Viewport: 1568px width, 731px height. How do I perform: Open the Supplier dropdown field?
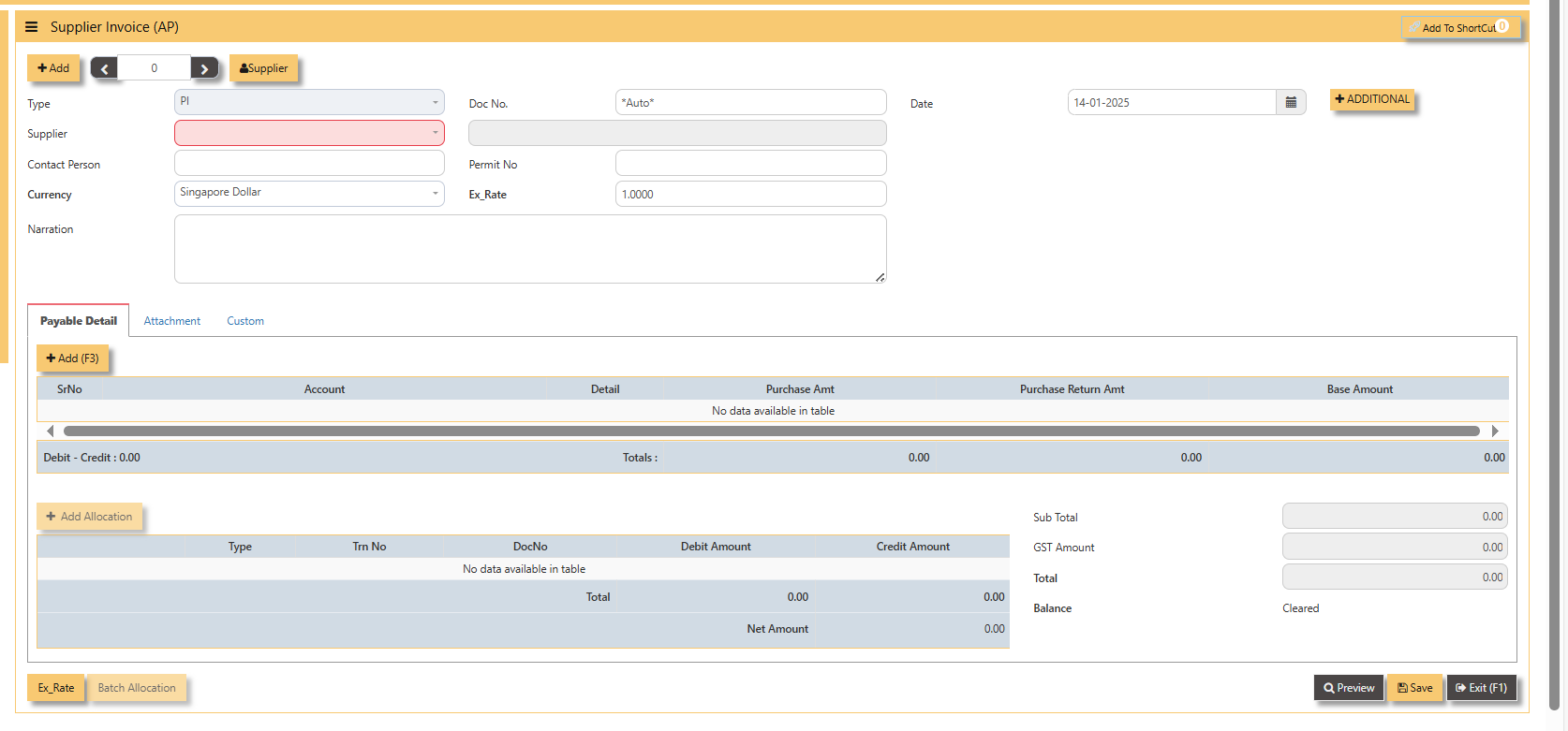(309, 133)
